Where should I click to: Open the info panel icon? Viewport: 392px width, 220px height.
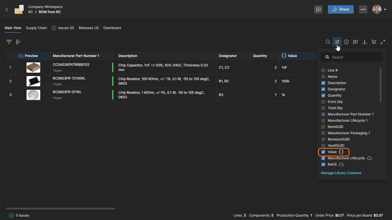coord(346,42)
